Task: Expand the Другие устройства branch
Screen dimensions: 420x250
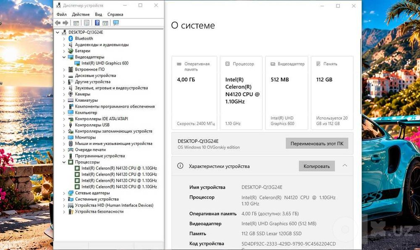Action: pyautogui.click(x=64, y=82)
